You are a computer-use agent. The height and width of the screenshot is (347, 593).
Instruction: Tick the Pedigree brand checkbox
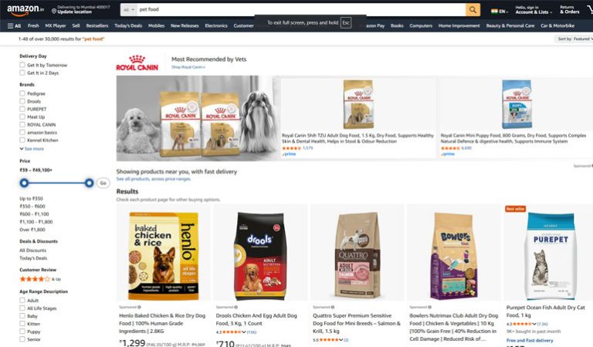click(22, 94)
